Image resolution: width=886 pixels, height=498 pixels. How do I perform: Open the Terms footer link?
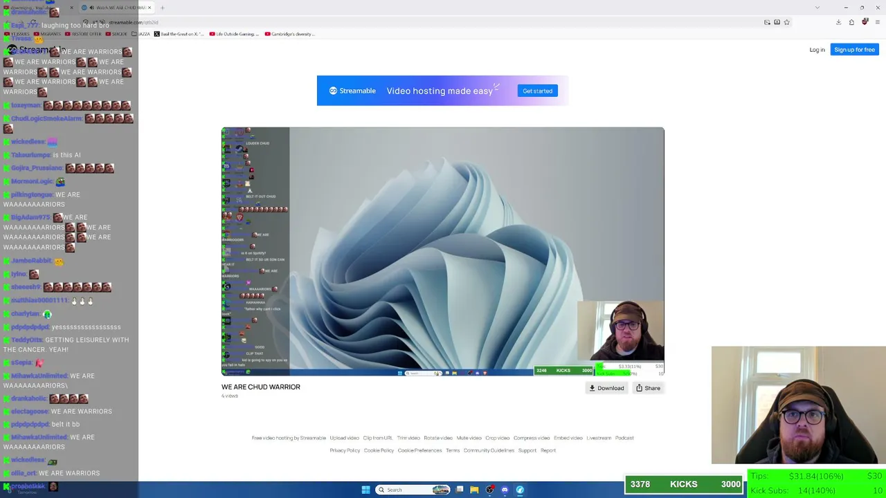pyautogui.click(x=453, y=450)
